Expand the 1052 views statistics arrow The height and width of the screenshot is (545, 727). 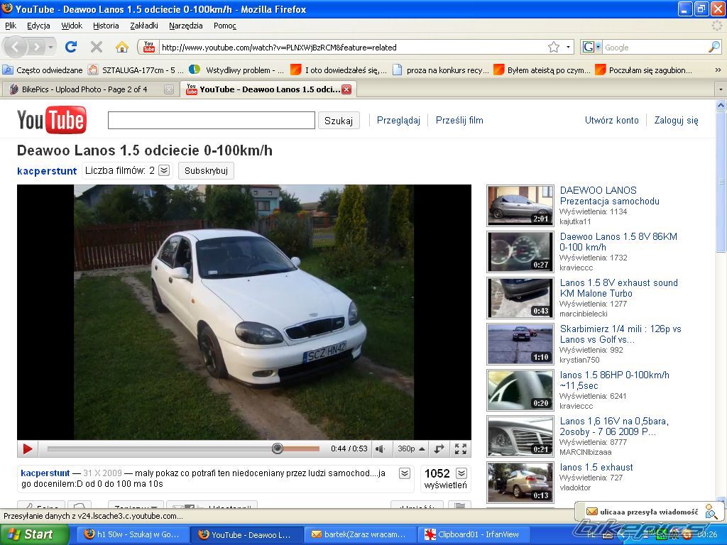(461, 473)
